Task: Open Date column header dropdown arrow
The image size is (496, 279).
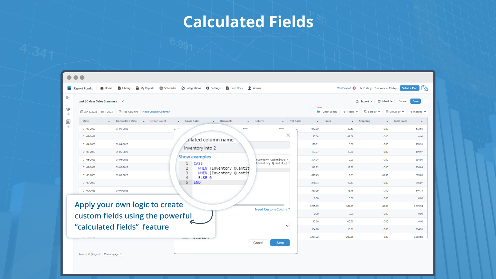Action: (x=109, y=121)
